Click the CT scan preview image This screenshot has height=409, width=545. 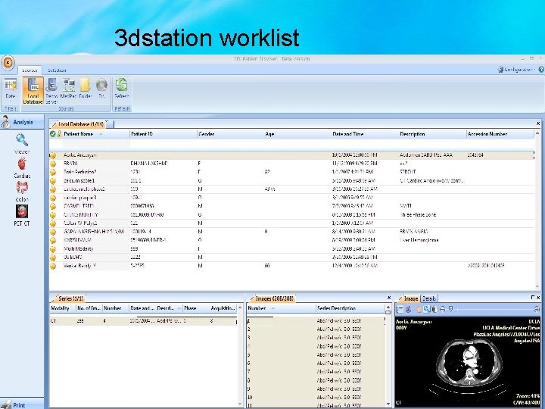click(469, 362)
